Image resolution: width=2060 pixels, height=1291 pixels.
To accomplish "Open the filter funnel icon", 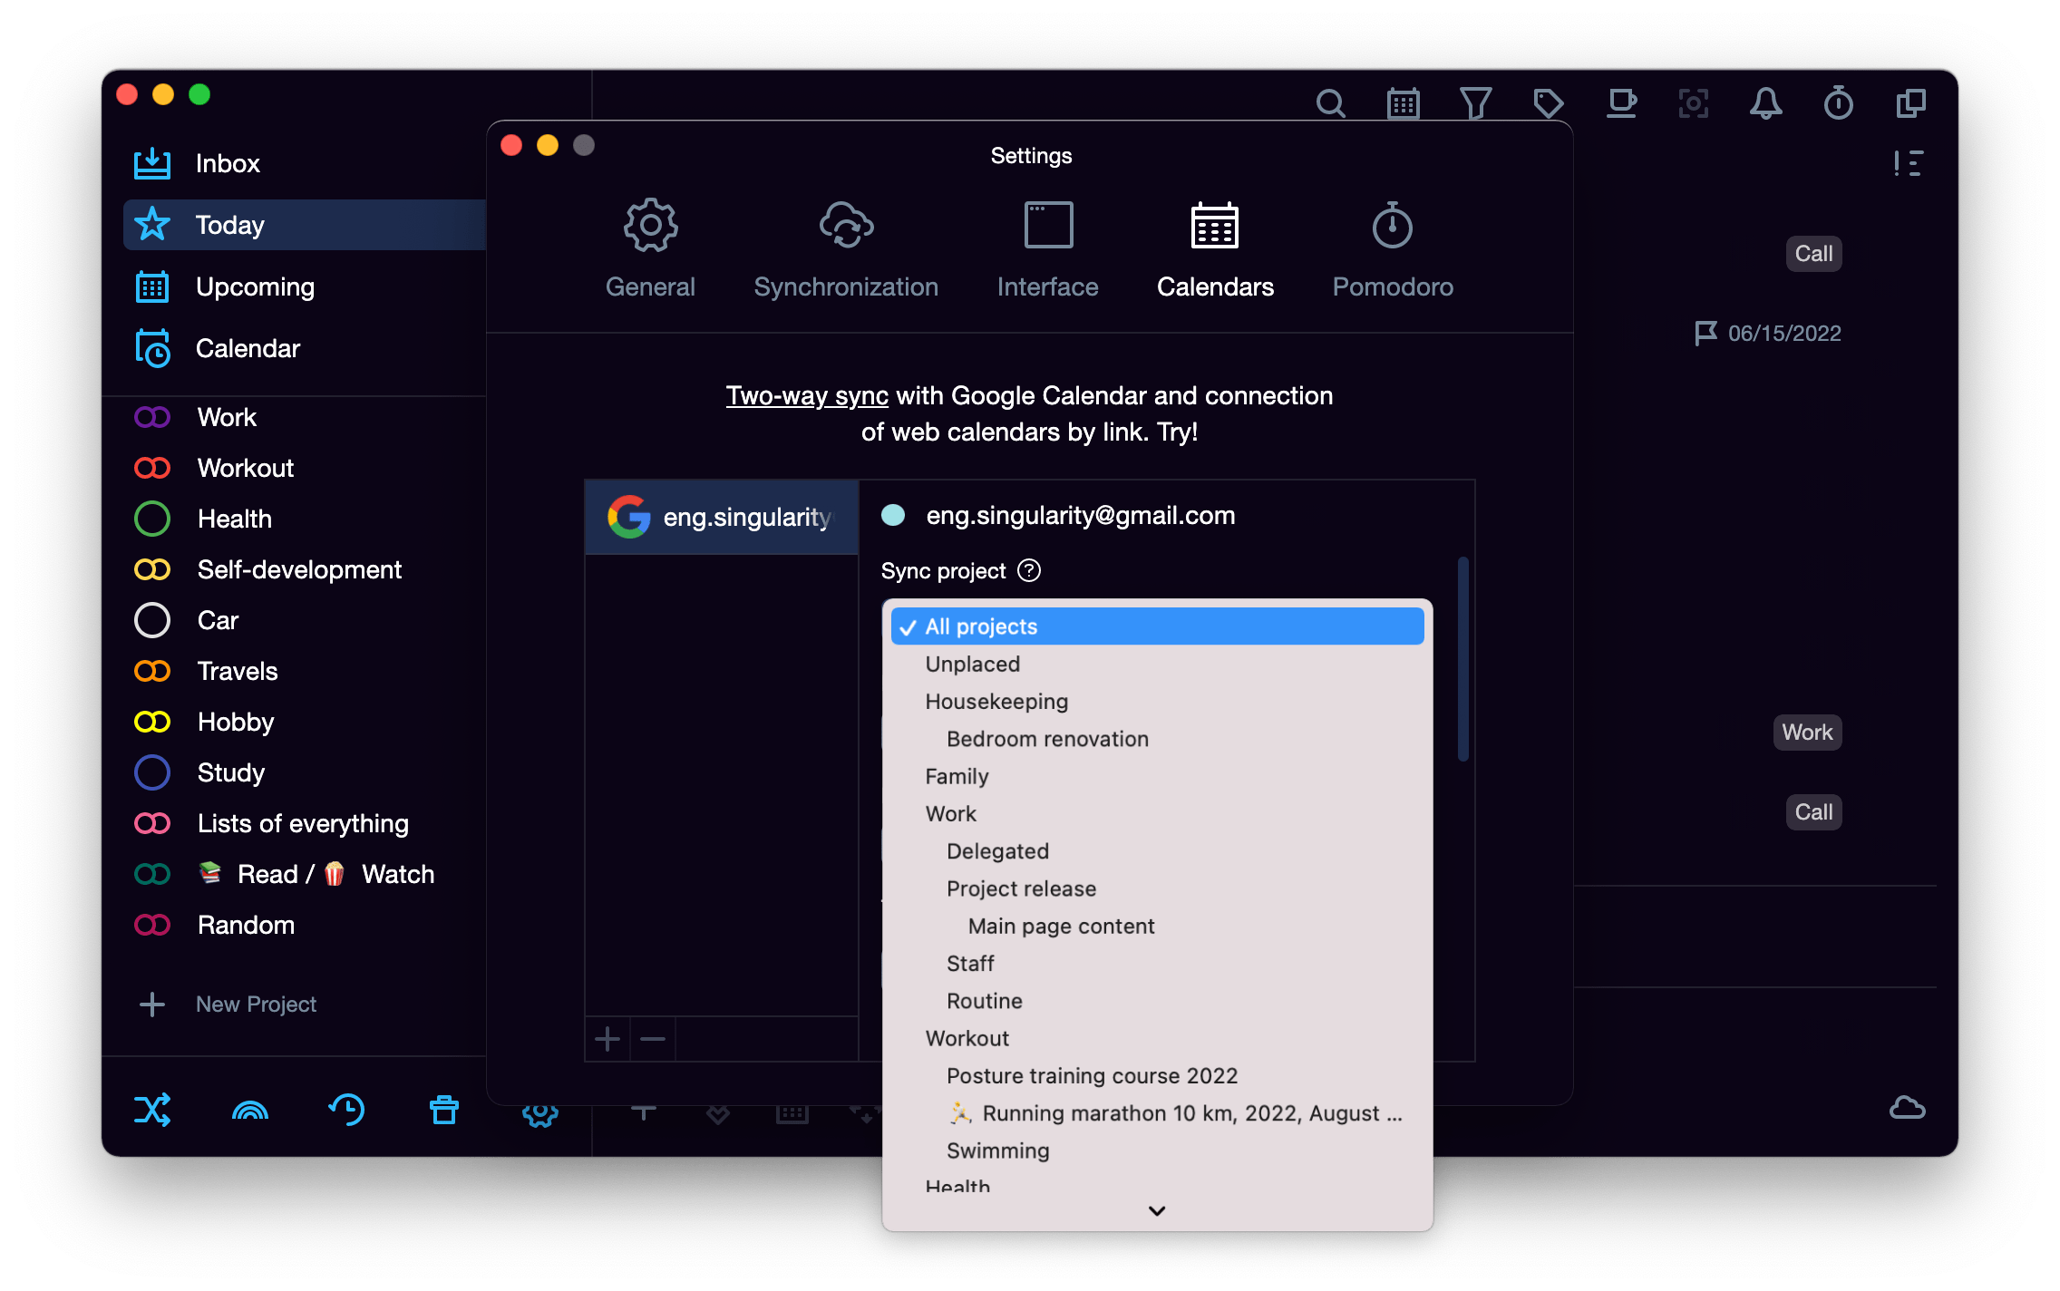I will [x=1475, y=103].
